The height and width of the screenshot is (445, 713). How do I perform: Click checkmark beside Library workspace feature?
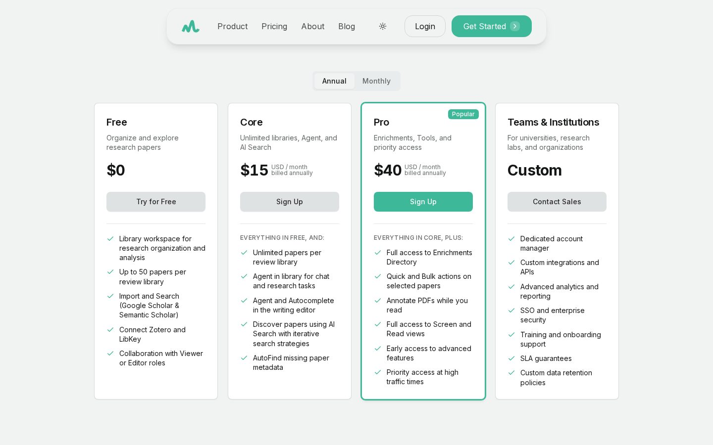coord(110,239)
